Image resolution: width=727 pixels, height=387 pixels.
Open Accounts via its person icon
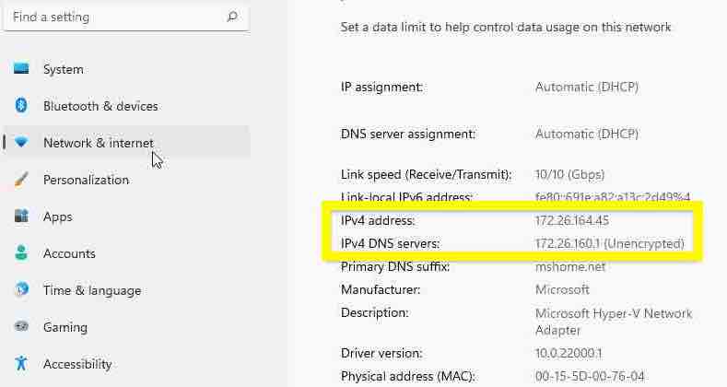click(21, 253)
